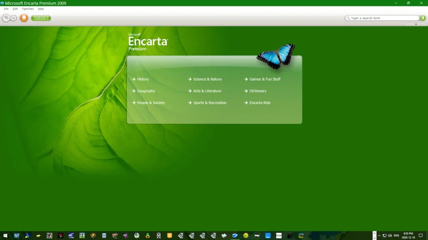Open the notification center icon
Screen dimensions: 428x240
[420, 235]
